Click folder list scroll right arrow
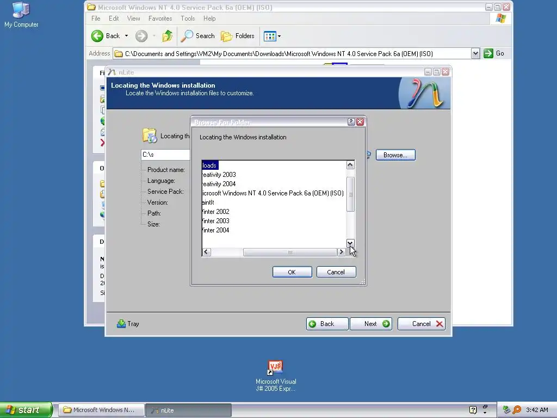 coord(342,252)
